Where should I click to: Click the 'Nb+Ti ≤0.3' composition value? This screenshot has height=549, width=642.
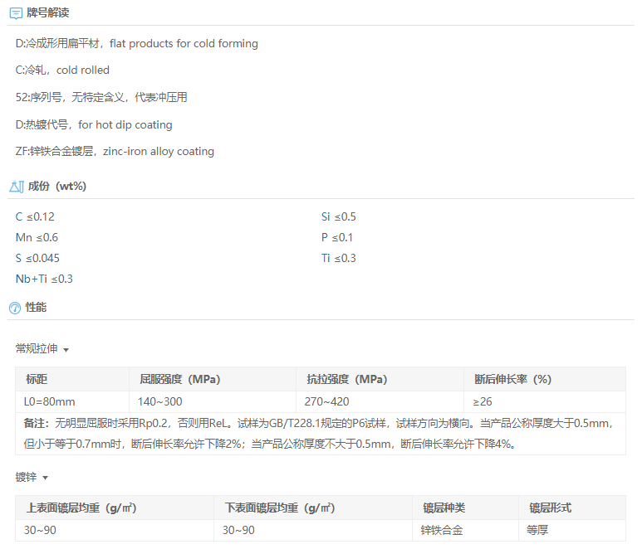click(x=44, y=279)
